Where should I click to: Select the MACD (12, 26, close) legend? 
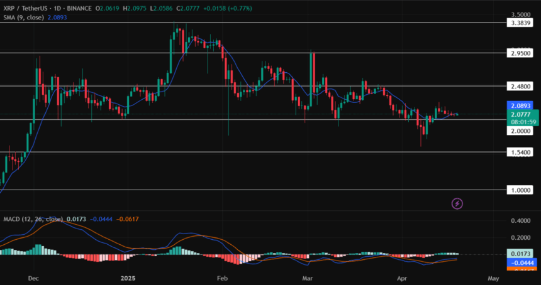(33, 219)
